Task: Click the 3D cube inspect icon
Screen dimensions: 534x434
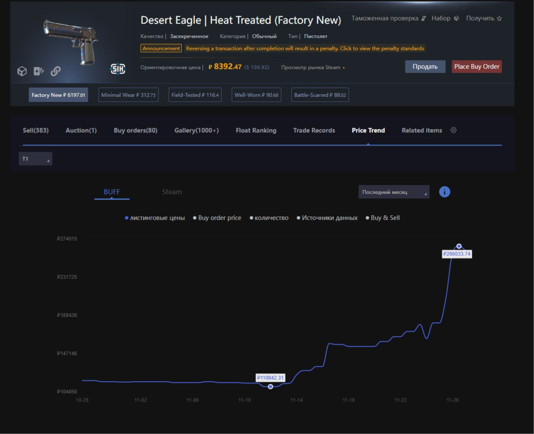Action: tap(22, 71)
